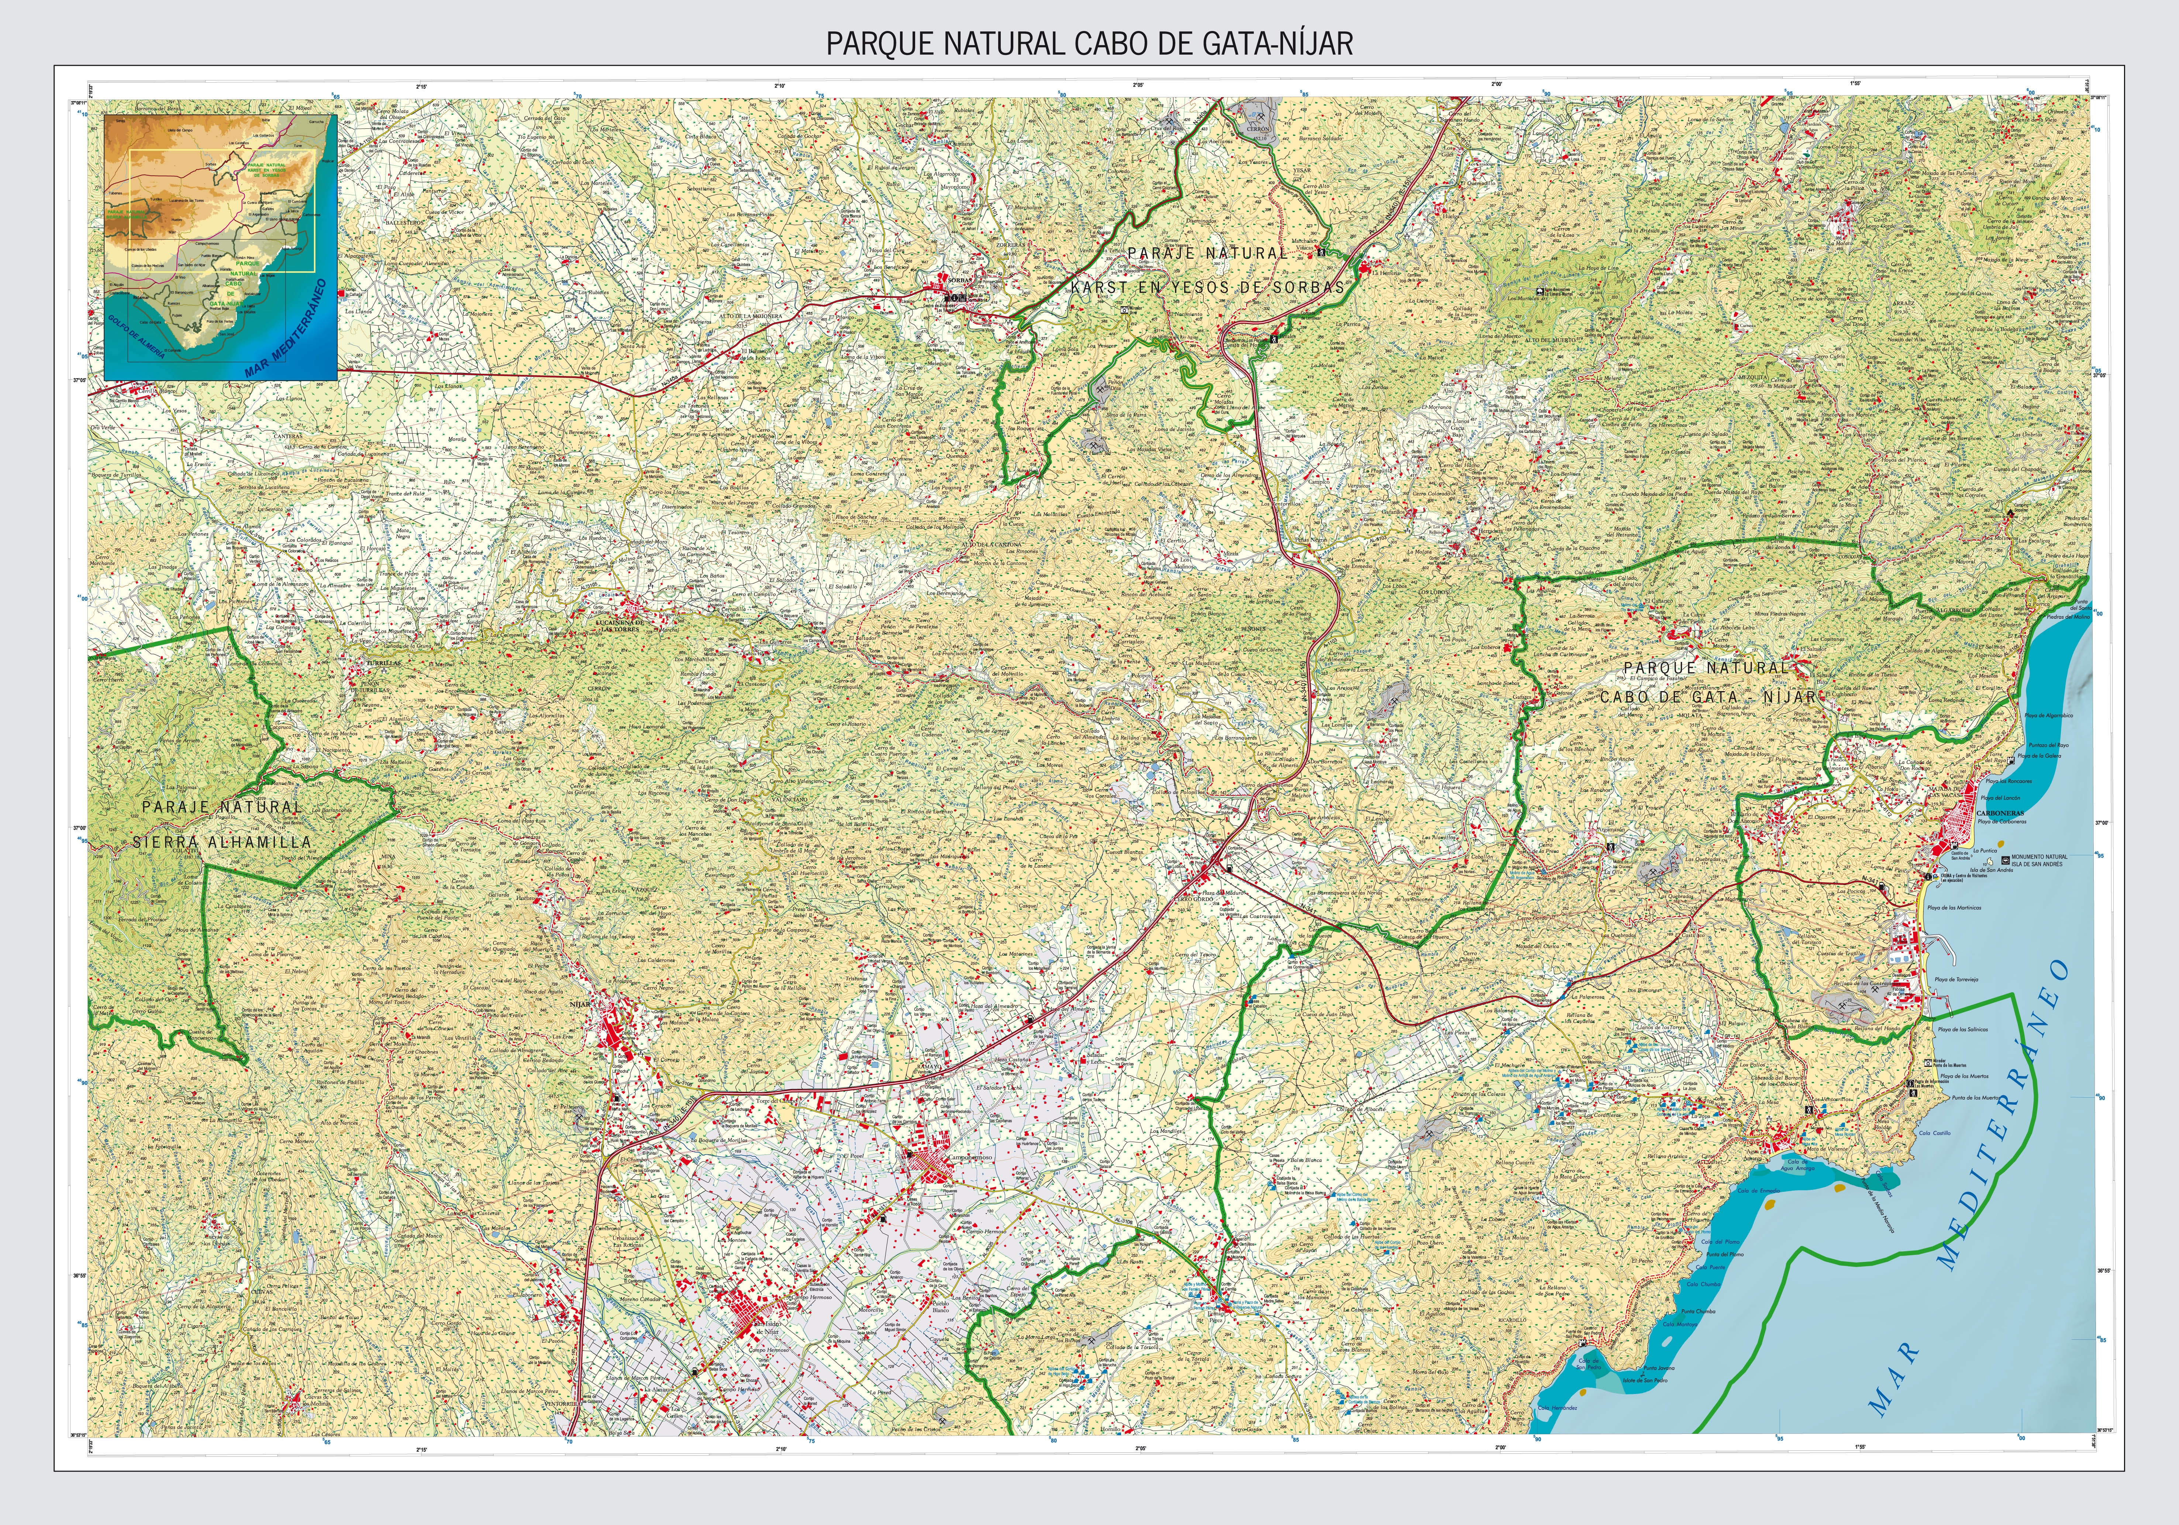Viewport: 2179px width, 1525px height.
Task: Click the "Playa de Torrevieja" label
Action: pyautogui.click(x=1956, y=979)
